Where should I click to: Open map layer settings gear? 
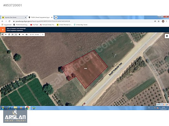coord(167,36)
